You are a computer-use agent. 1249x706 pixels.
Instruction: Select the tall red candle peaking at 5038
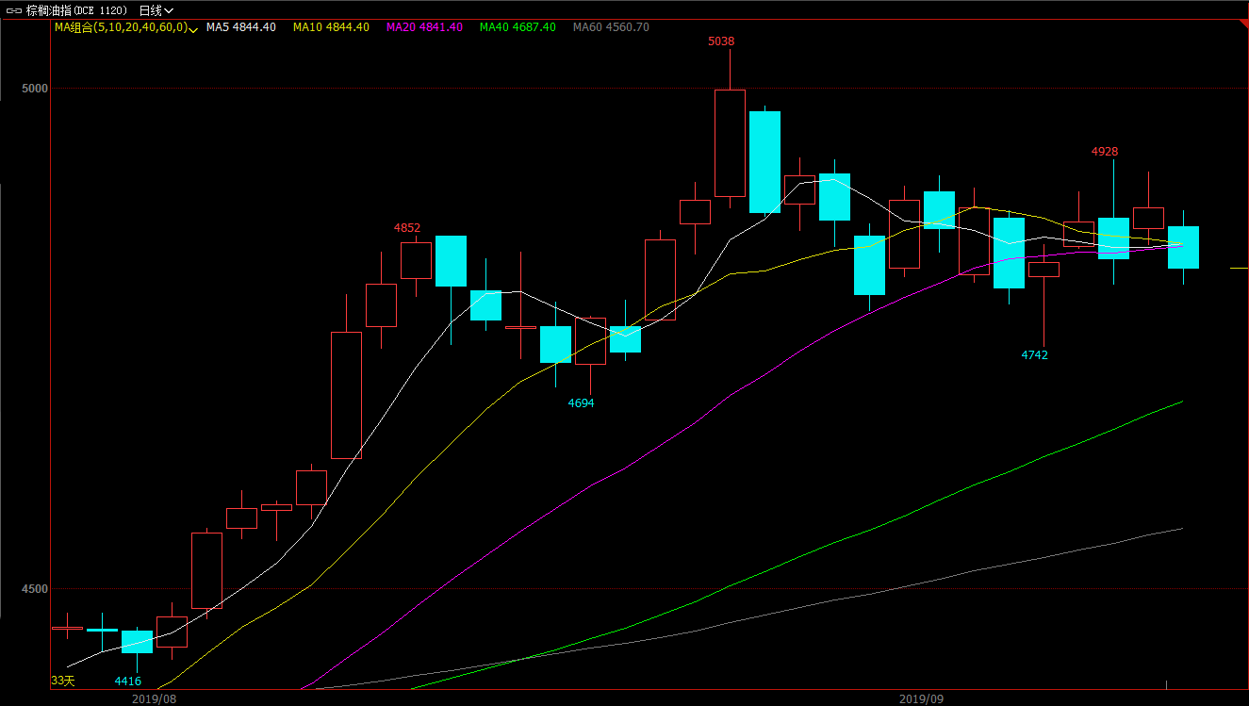[x=730, y=143]
